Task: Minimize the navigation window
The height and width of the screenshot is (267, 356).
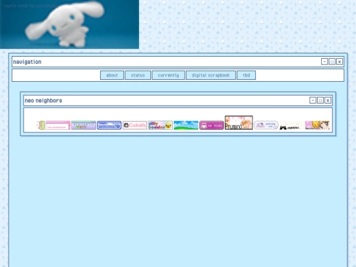Action: click(x=324, y=61)
